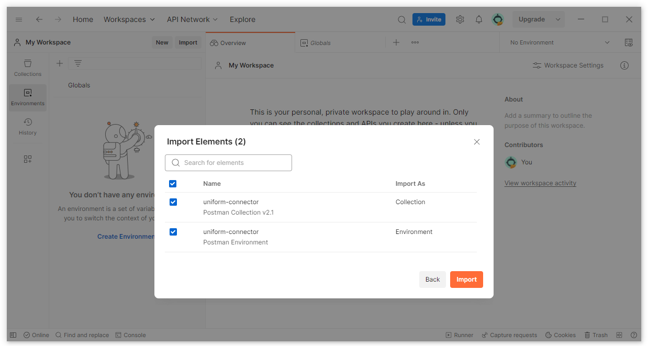
Task: Go to Explore in top navigation
Action: [242, 19]
